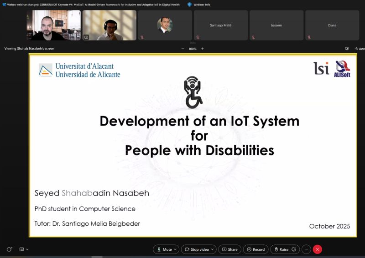This screenshot has width=365, height=258.
Task: Click the Universitat d'Alacant logo on slide
Action: point(79,70)
